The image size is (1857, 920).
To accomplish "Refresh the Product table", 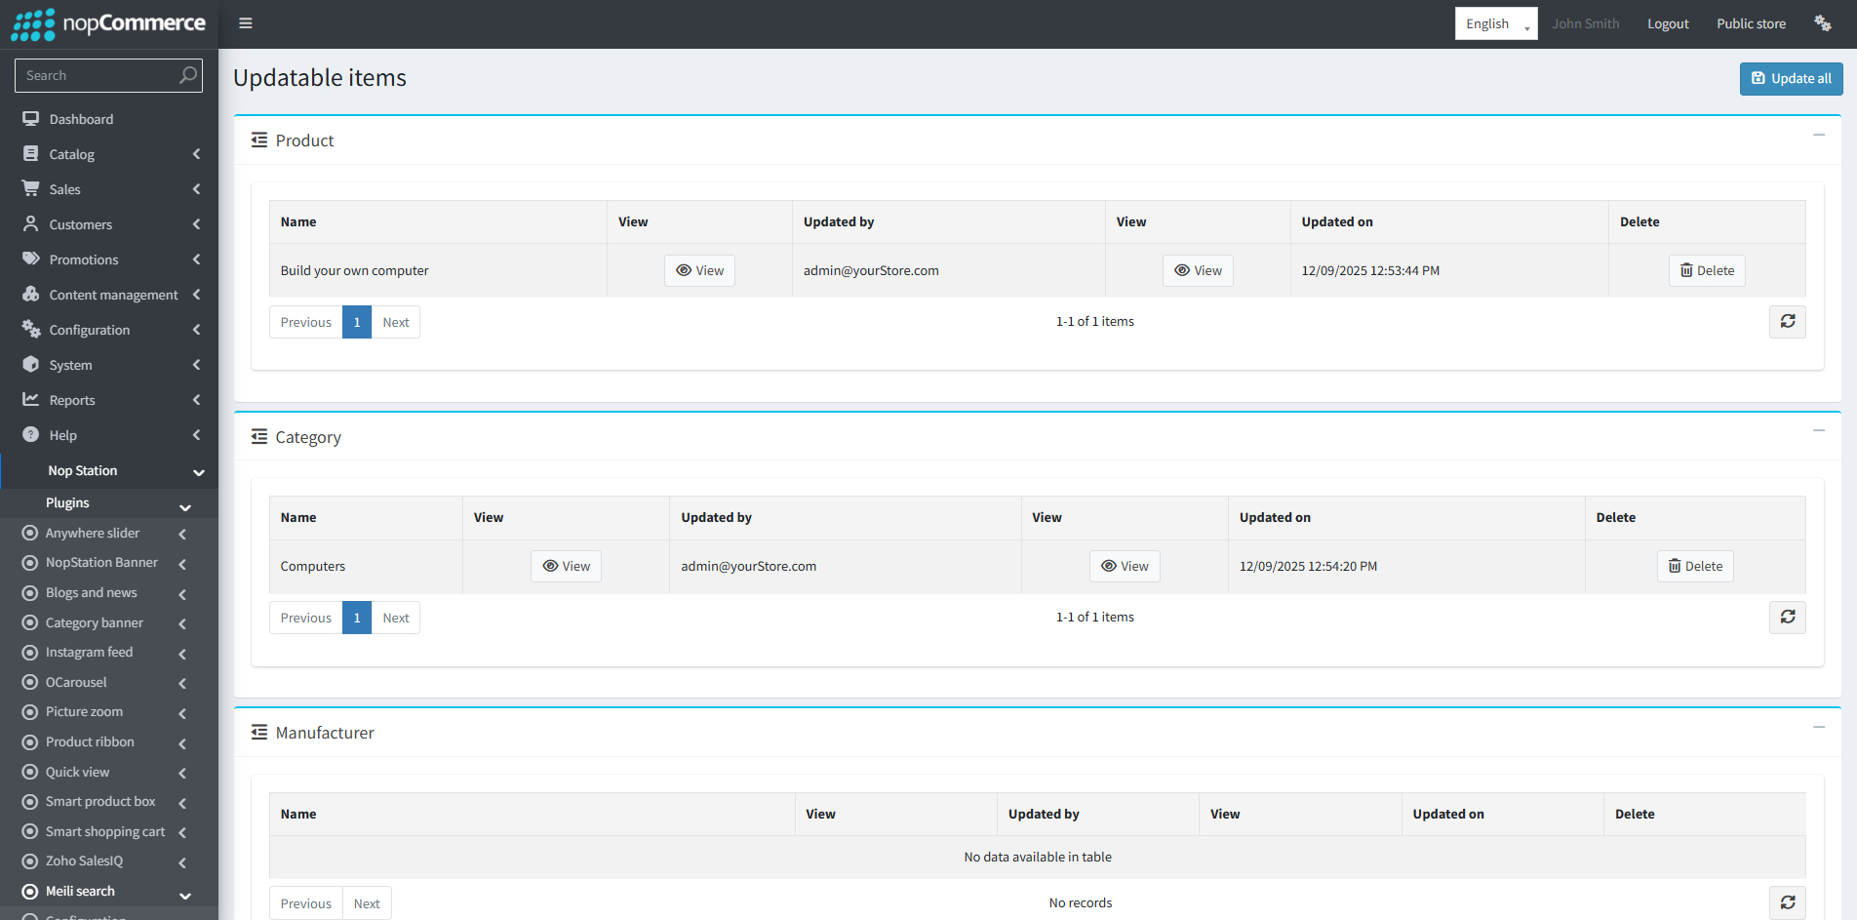I will (1787, 322).
